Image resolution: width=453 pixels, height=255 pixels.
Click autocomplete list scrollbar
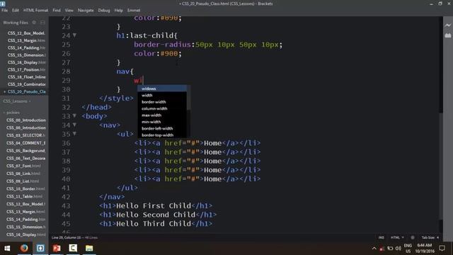point(188,98)
